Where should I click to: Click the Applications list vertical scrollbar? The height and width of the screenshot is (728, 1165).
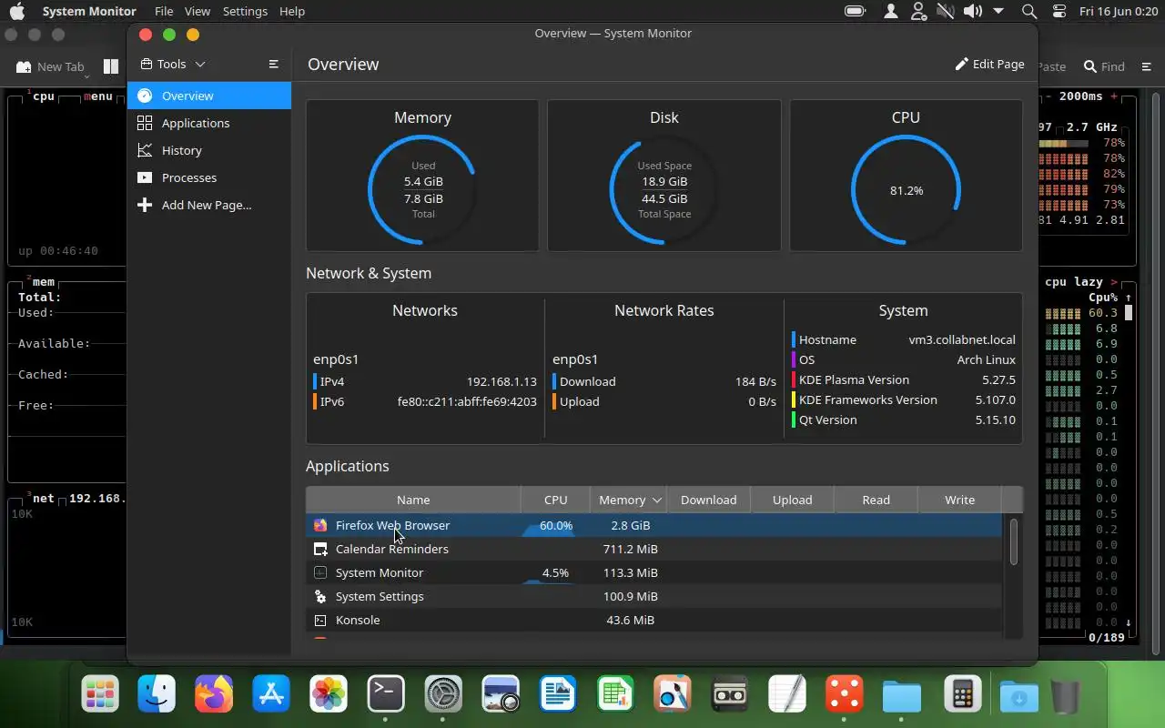click(x=1013, y=541)
